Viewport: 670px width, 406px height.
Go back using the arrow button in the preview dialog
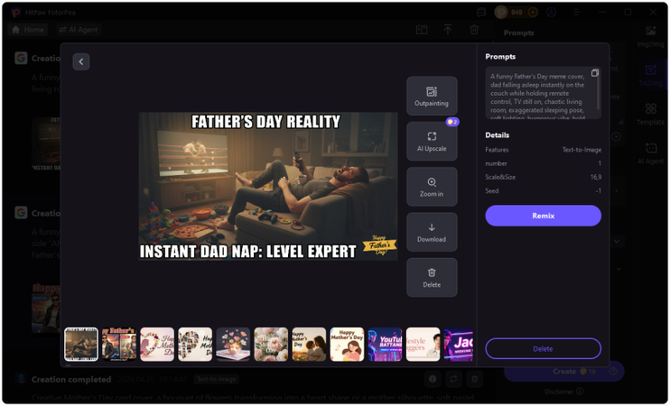click(x=80, y=62)
